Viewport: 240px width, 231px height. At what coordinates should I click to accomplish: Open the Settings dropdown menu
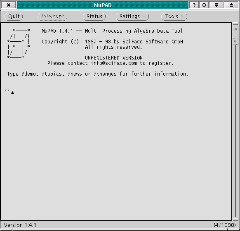[x=132, y=17]
